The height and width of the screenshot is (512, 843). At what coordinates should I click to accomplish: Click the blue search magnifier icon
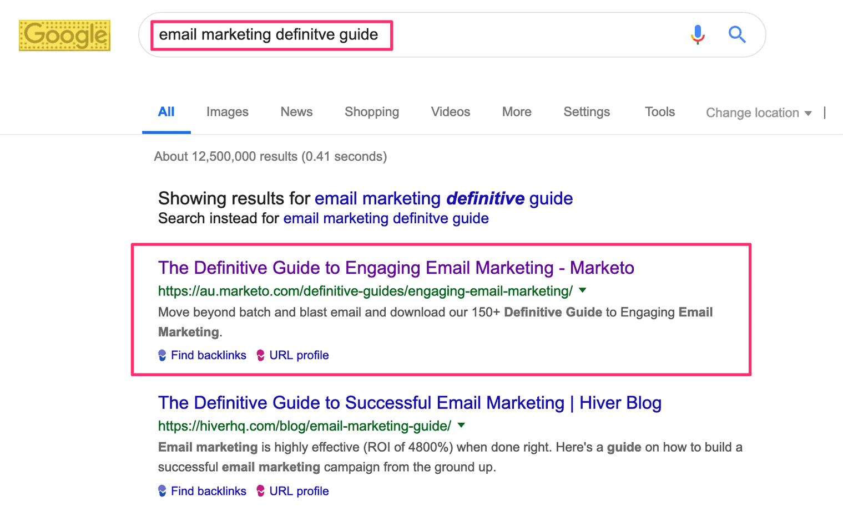coord(736,34)
